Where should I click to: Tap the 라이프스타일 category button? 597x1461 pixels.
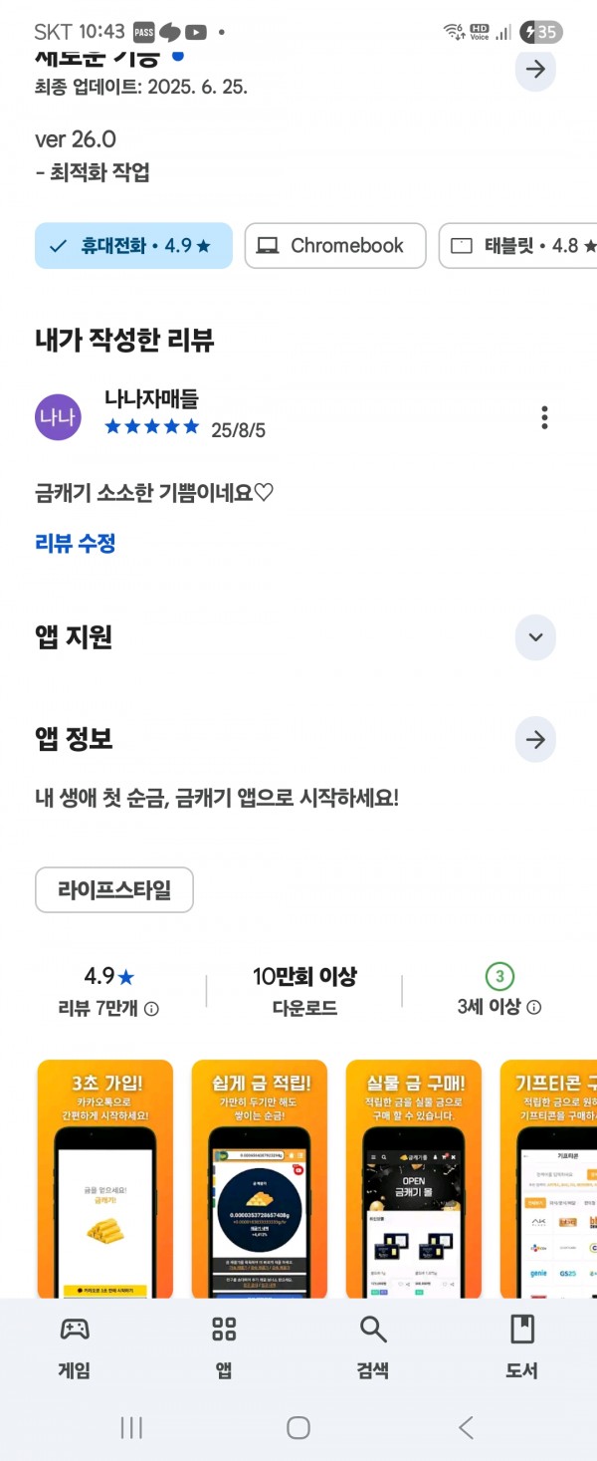click(114, 890)
